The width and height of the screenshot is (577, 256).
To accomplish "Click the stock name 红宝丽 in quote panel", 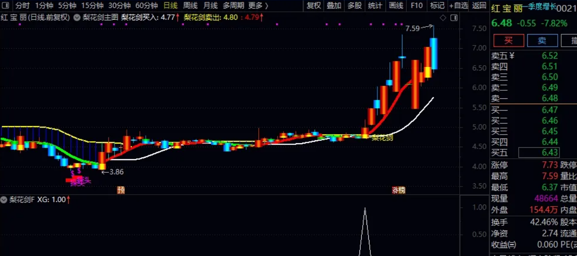I will pyautogui.click(x=507, y=9).
